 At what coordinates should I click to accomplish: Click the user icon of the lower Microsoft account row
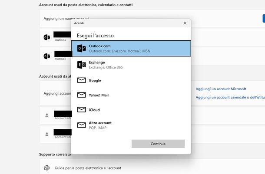(x=47, y=134)
